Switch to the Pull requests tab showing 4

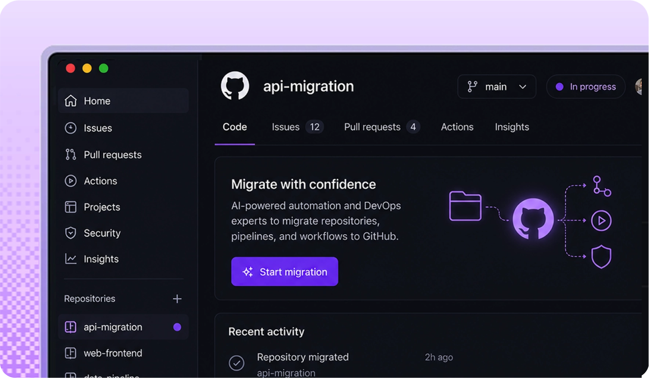tap(382, 127)
